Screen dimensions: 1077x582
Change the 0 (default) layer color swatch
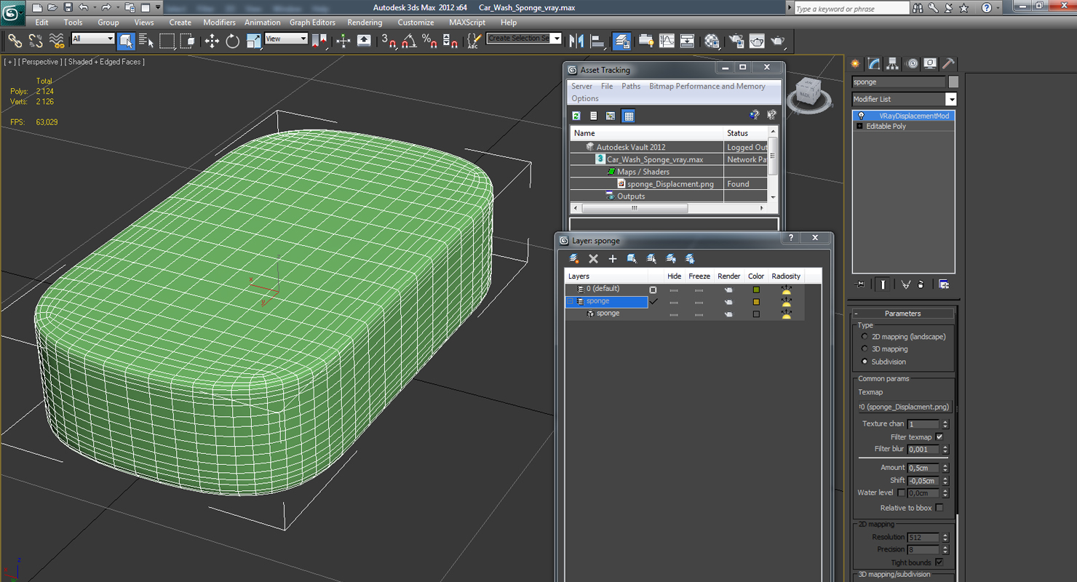756,290
